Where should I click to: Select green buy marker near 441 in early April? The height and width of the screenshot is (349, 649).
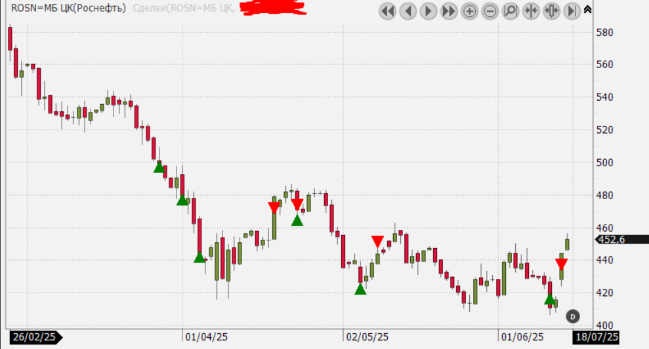199,258
